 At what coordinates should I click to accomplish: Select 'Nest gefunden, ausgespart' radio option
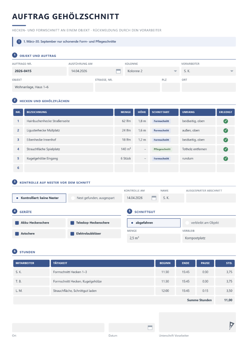pyautogui.click(x=95, y=198)
